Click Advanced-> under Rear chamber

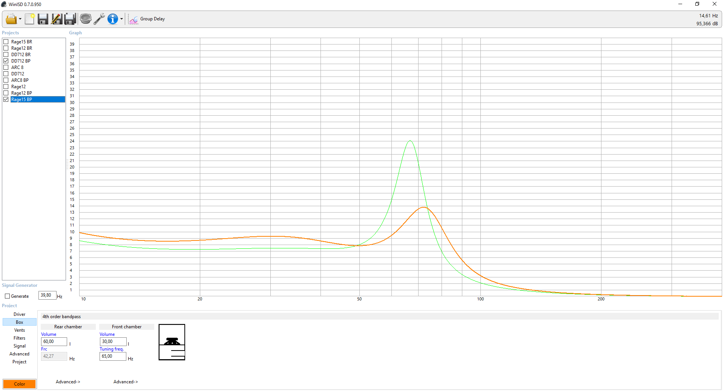(x=68, y=382)
